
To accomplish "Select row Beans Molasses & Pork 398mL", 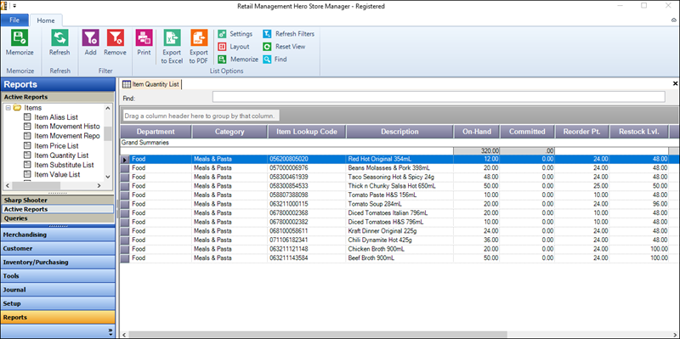I will [x=399, y=167].
